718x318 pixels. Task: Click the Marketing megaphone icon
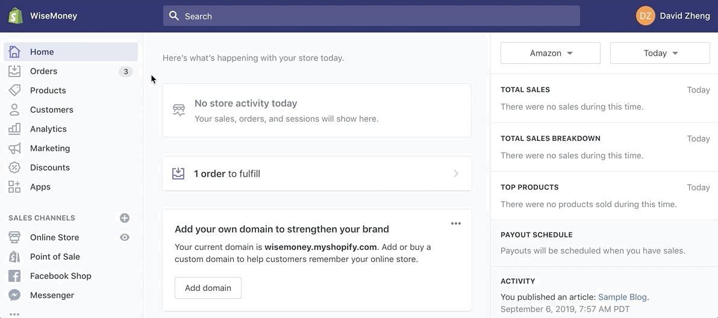click(14, 148)
